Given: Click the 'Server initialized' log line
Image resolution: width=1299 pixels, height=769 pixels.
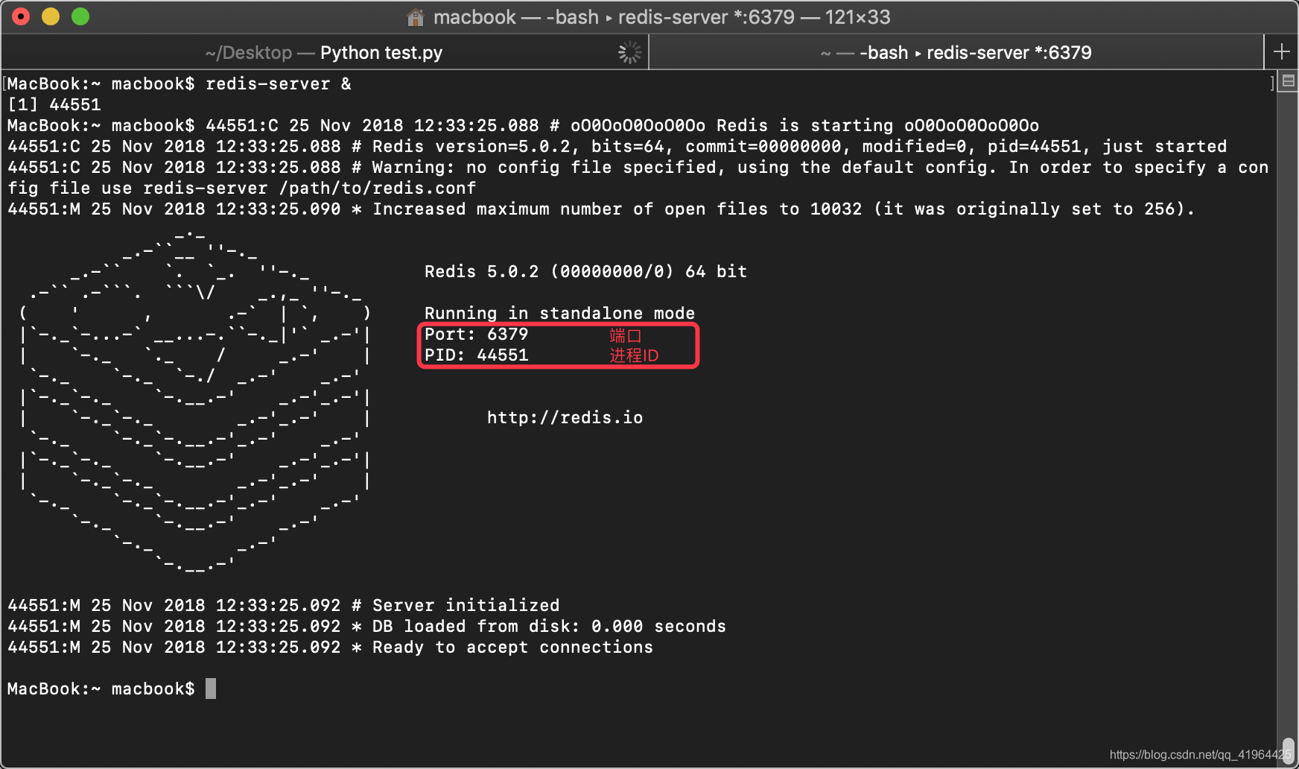Looking at the screenshot, I should pyautogui.click(x=284, y=606).
